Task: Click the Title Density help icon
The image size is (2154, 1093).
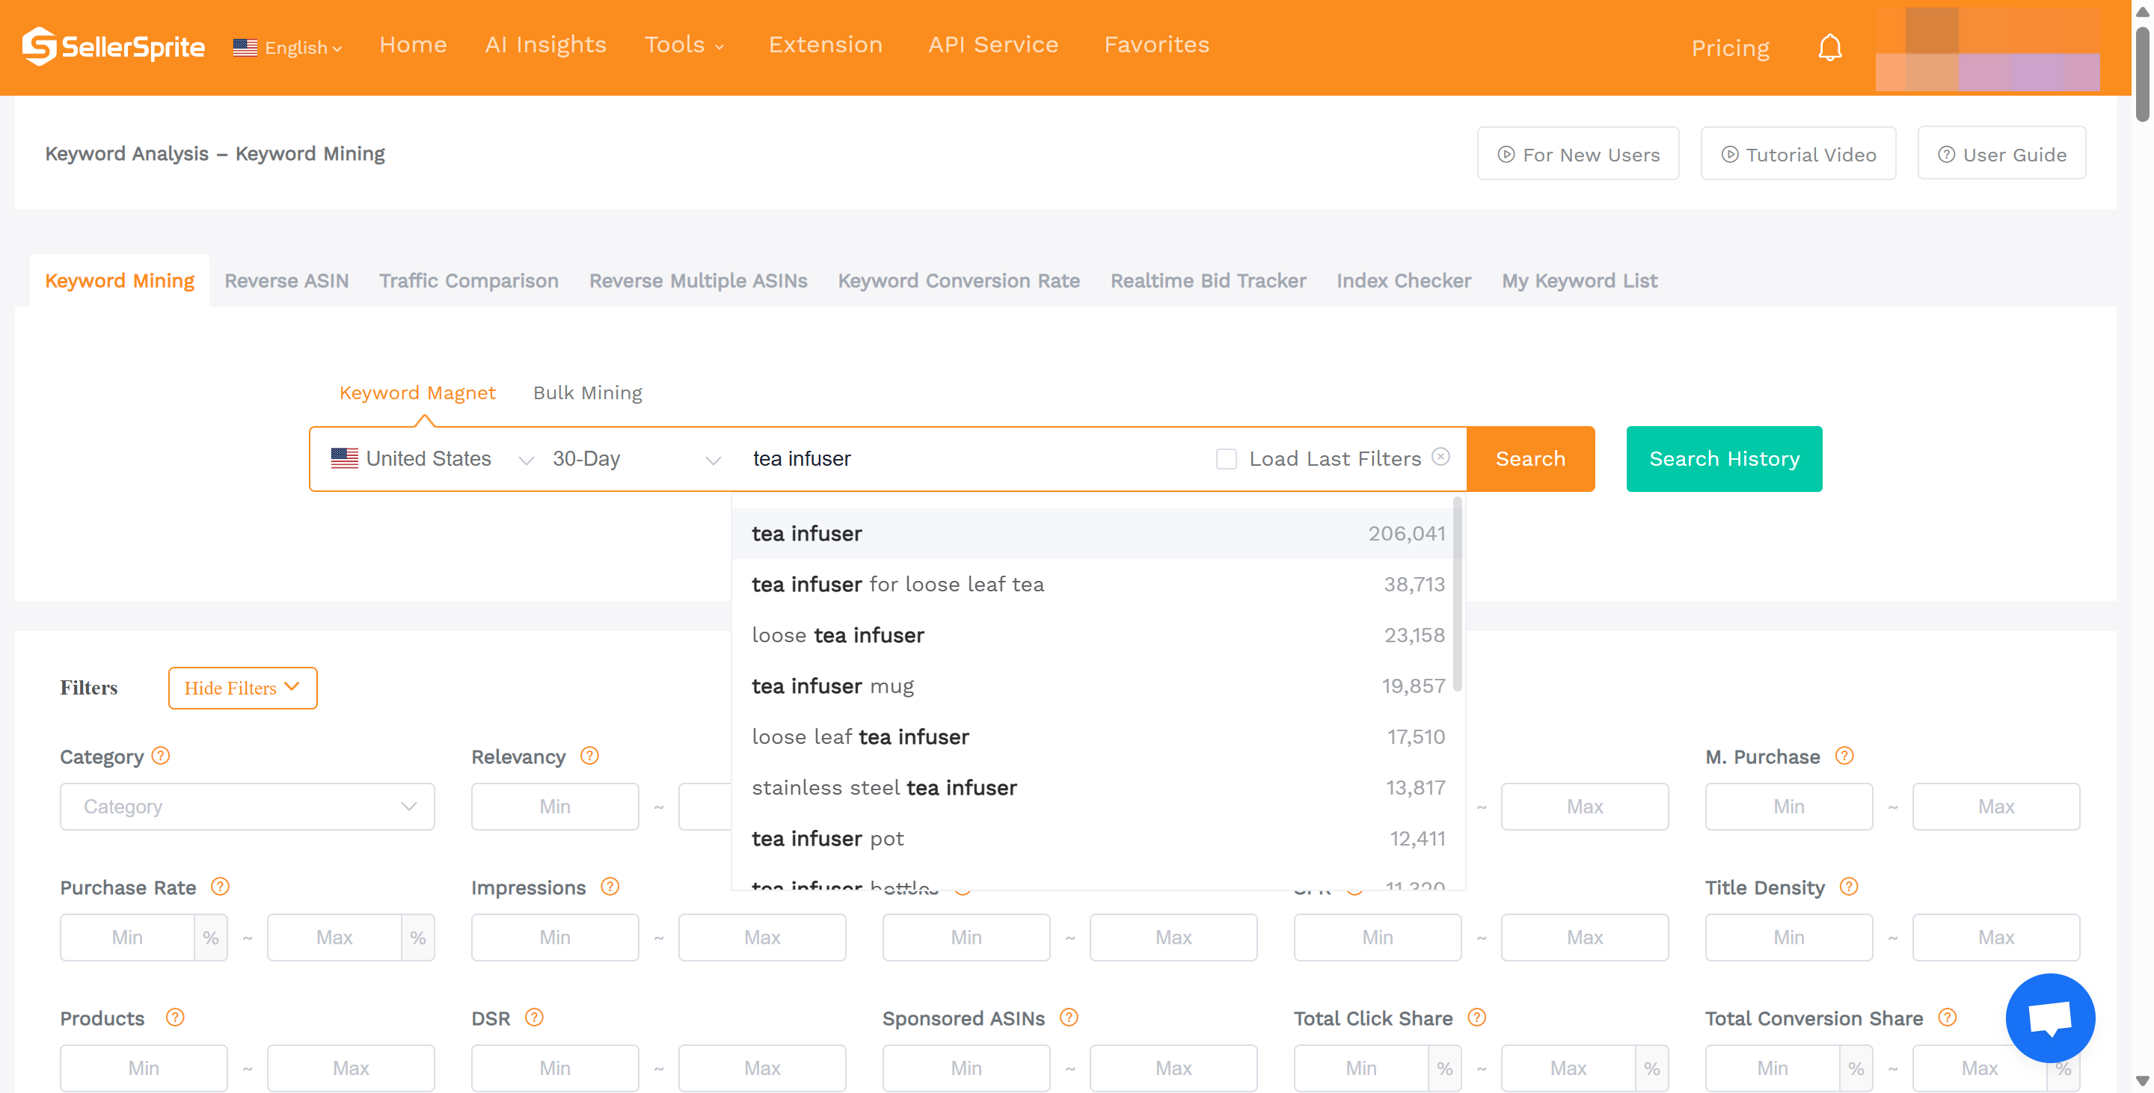Action: pos(1849,887)
